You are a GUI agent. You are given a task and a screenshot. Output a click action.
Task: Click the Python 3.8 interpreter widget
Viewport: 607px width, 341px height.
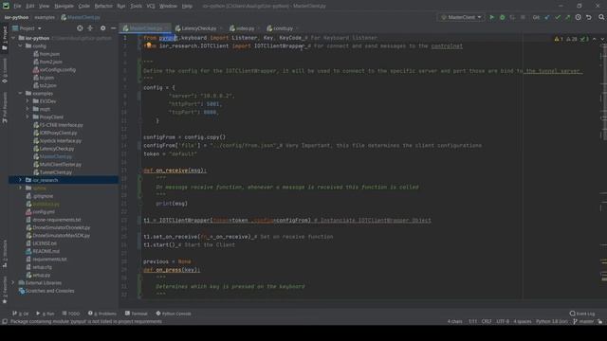(552, 322)
